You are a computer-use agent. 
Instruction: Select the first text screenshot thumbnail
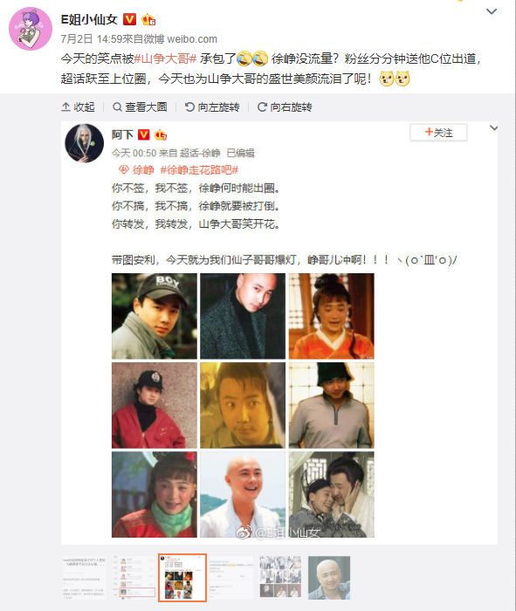84,578
